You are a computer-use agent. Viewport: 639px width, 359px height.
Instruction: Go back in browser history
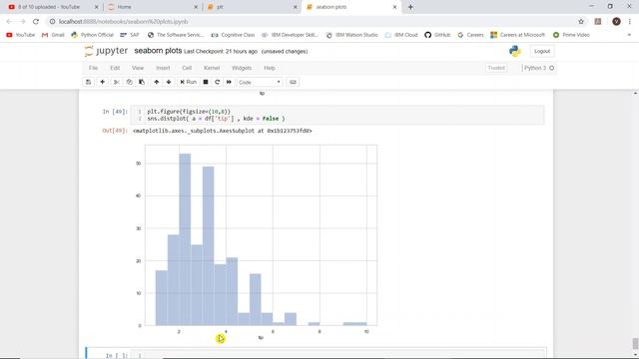click(9, 22)
